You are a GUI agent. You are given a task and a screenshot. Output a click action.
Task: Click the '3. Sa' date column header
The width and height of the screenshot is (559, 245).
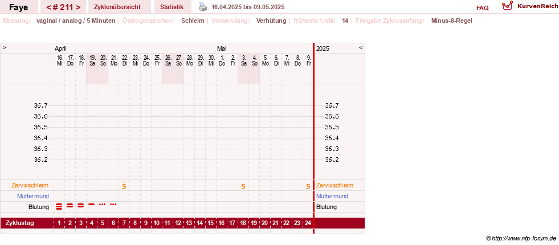[243, 60]
